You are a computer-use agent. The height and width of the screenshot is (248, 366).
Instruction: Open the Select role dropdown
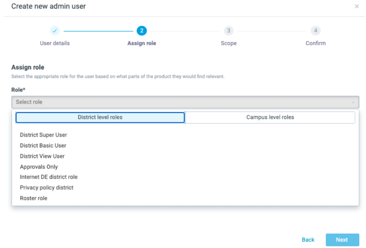coord(185,102)
